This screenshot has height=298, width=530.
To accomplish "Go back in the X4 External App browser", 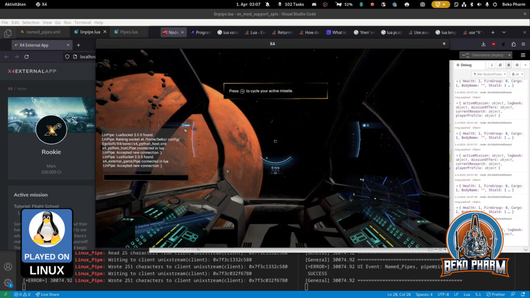I will click(x=7, y=57).
